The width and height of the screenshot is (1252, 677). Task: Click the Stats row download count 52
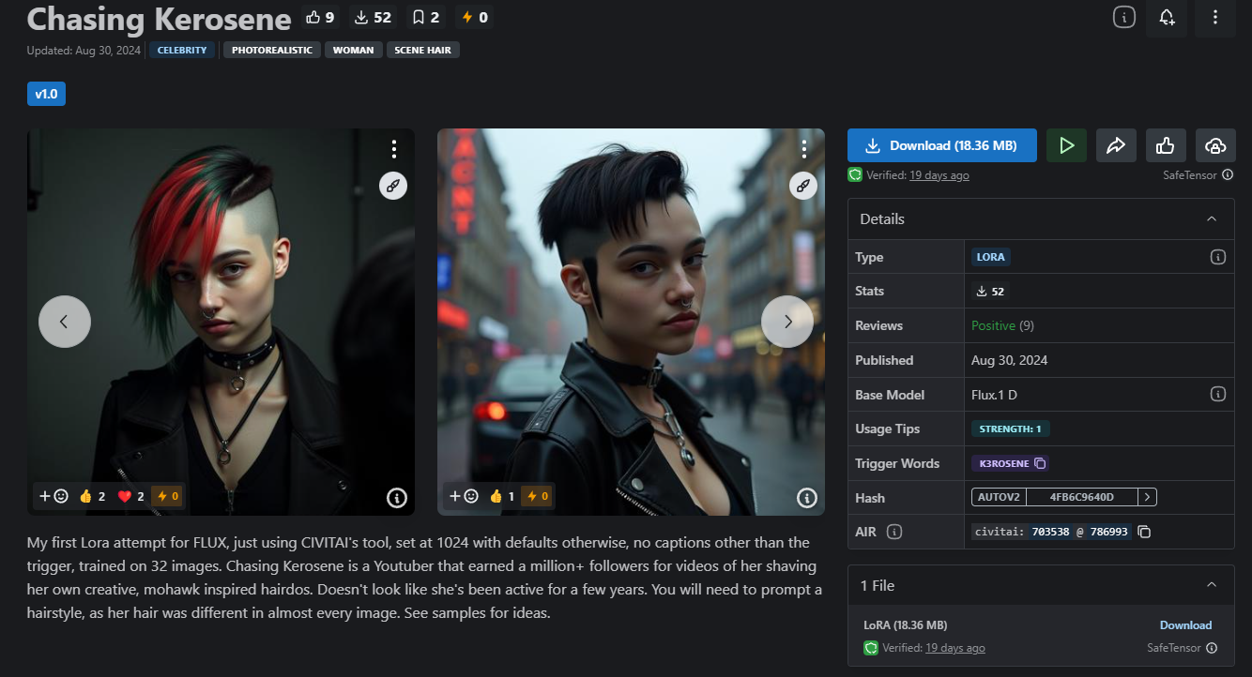click(x=990, y=292)
